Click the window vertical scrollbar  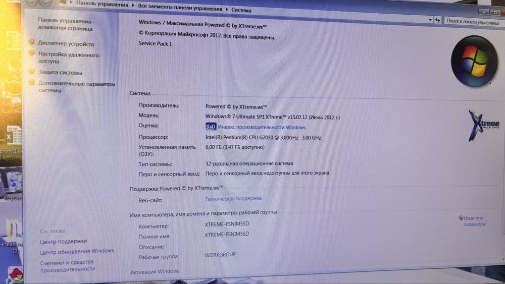[503, 145]
